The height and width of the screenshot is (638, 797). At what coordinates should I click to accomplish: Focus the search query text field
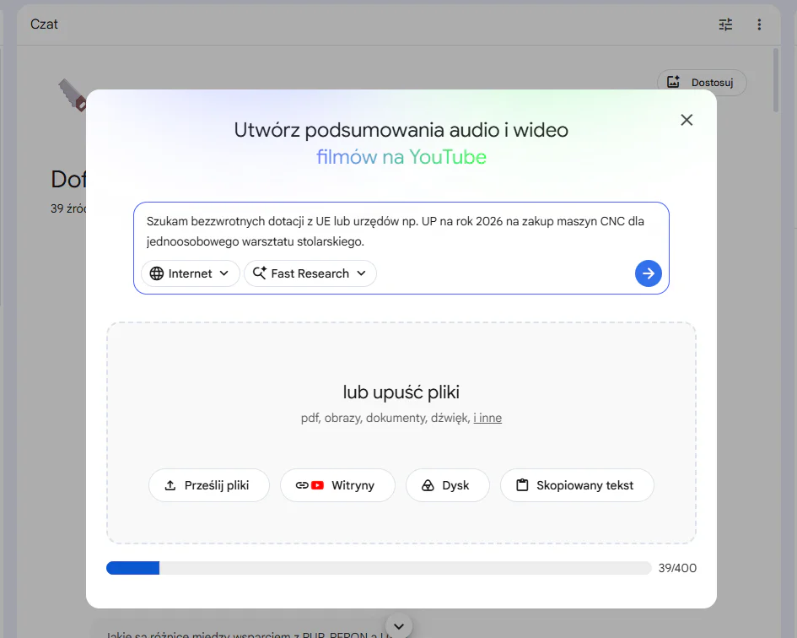click(401, 231)
